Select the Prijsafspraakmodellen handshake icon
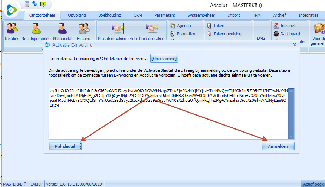This screenshot has height=187, width=325. pyautogui.click(x=117, y=29)
